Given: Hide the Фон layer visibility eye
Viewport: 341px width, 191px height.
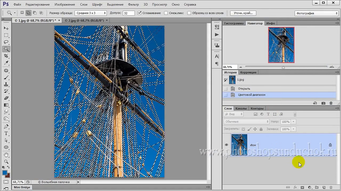Looking at the screenshot, I should click(x=226, y=145).
